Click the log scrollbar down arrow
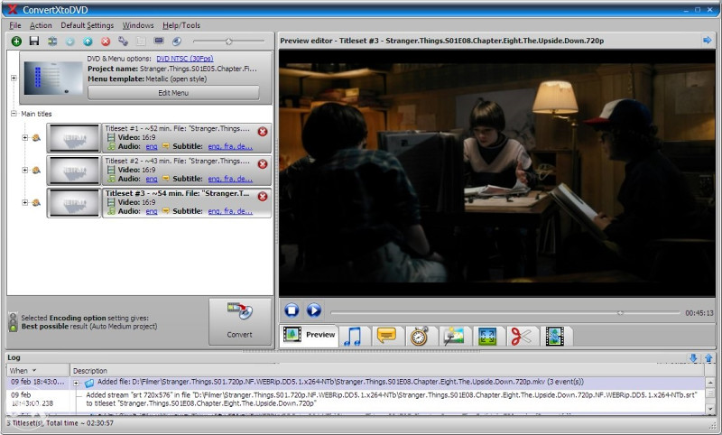This screenshot has height=435, width=722. [x=710, y=408]
